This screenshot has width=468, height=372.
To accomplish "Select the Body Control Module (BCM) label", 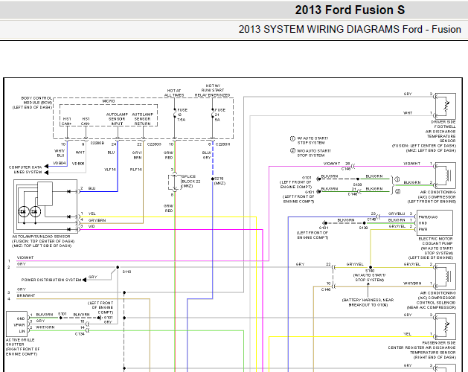I will pos(32,103).
